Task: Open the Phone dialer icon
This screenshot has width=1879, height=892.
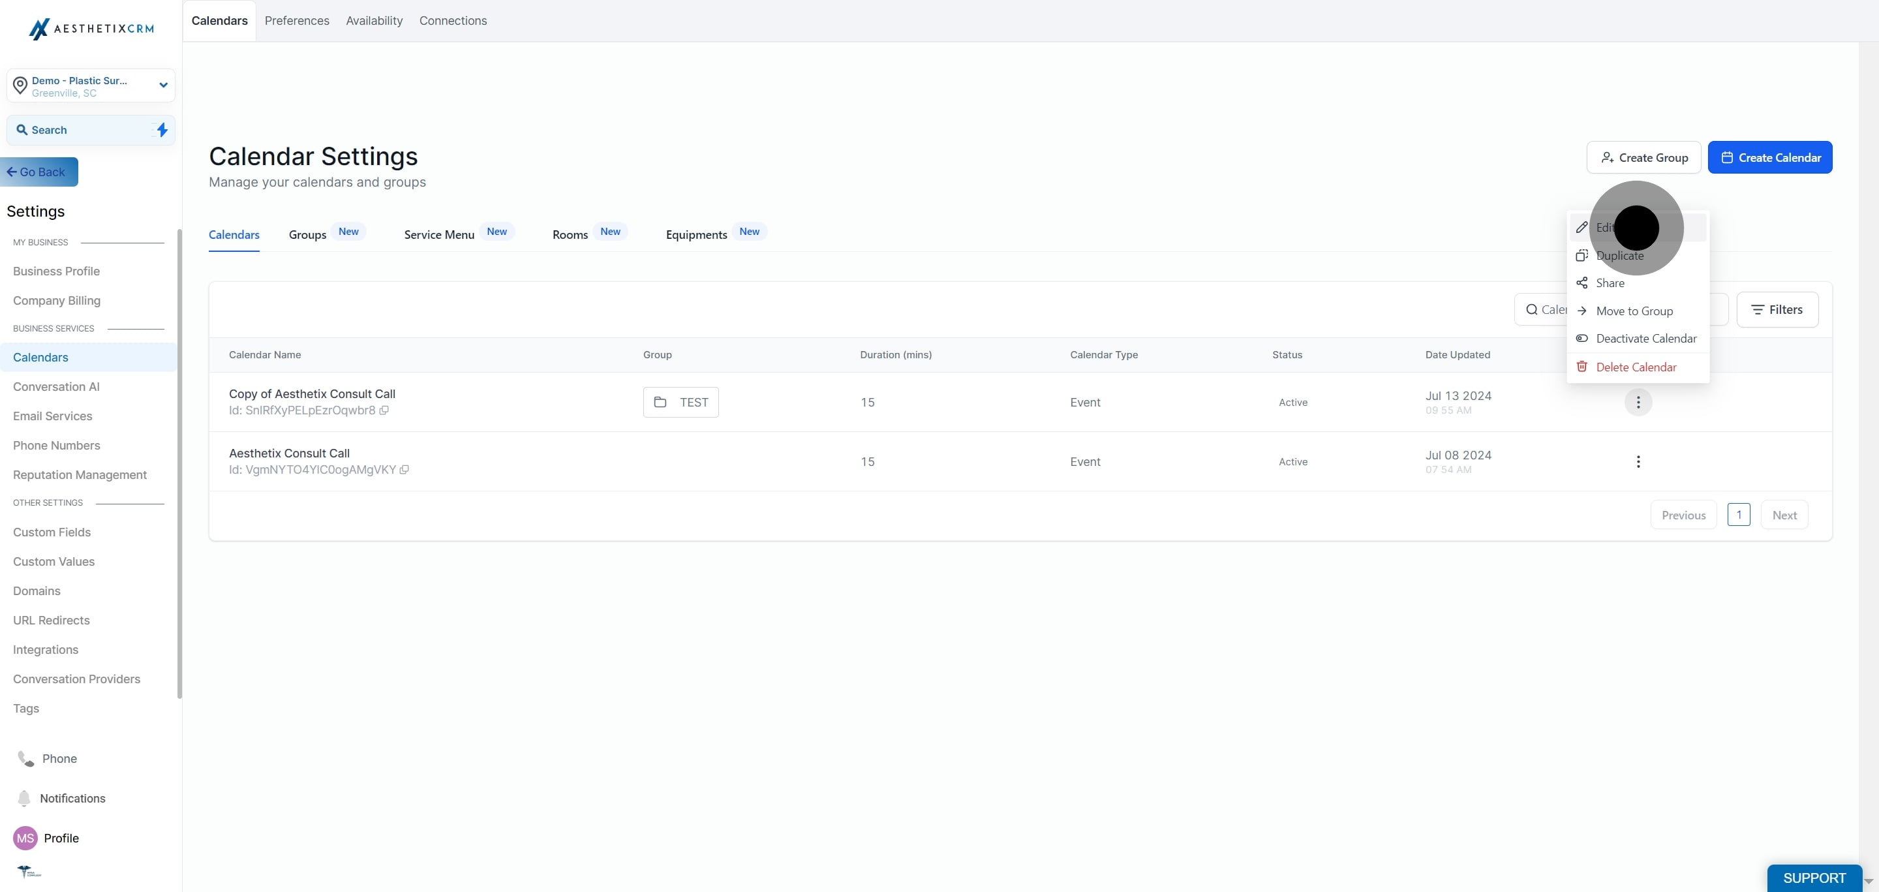Action: point(25,758)
